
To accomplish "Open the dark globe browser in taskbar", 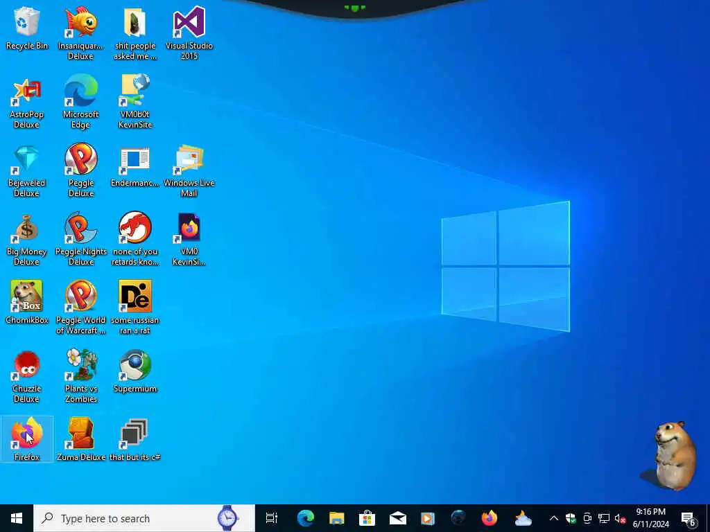I will coord(458,518).
